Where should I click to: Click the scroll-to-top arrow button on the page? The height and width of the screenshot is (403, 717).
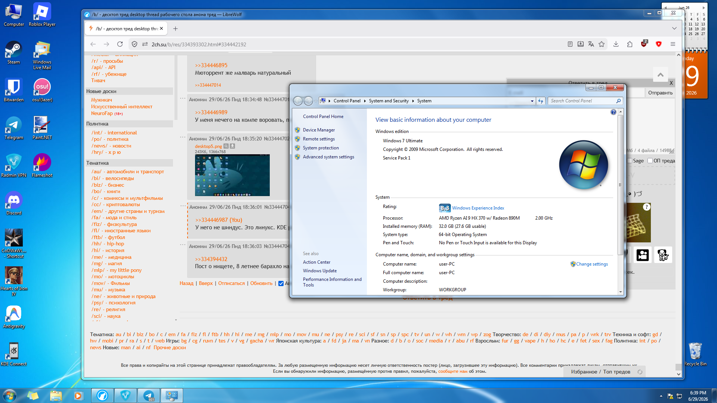point(660,75)
